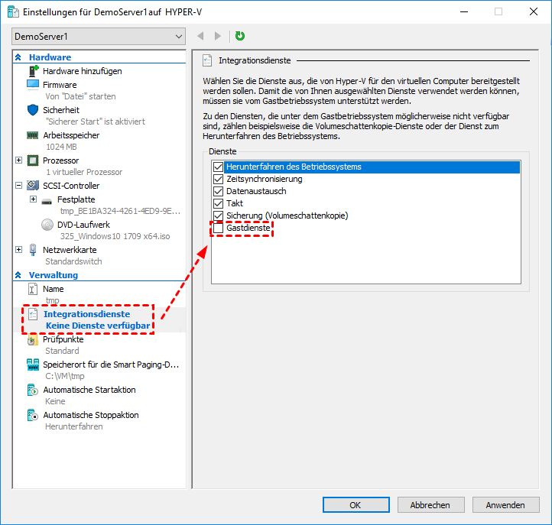Select the DVD-Laufwerk entry
This screenshot has height=525, width=552.
pyautogui.click(x=83, y=225)
